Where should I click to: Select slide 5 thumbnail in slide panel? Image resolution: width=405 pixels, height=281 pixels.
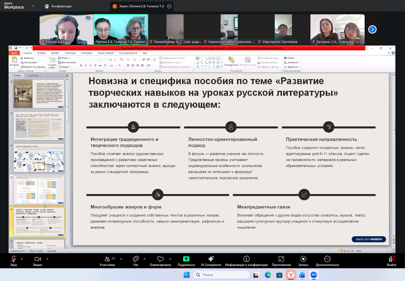pos(38,190)
